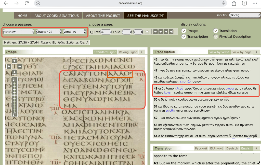Open the browser tabs overview

[x=244, y=3]
